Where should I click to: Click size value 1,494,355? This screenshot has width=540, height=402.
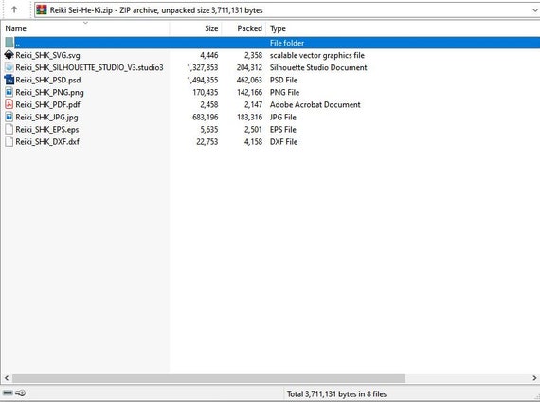coord(203,80)
